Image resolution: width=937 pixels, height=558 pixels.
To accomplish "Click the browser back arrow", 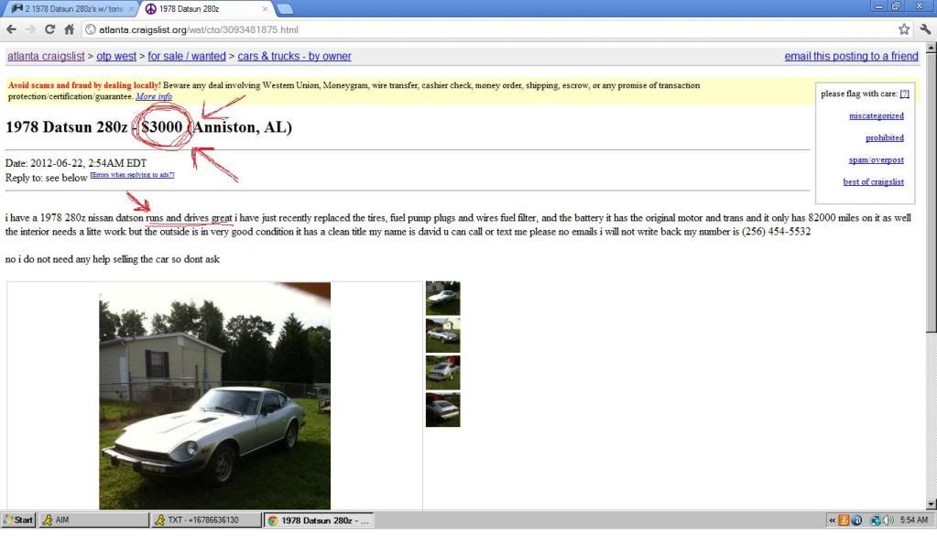I will pos(11,29).
